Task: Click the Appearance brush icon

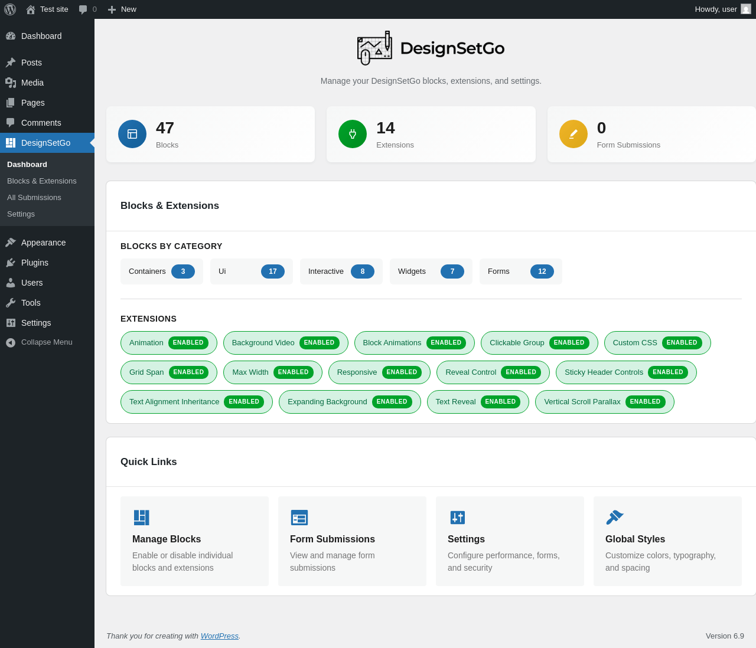Action: 11,243
